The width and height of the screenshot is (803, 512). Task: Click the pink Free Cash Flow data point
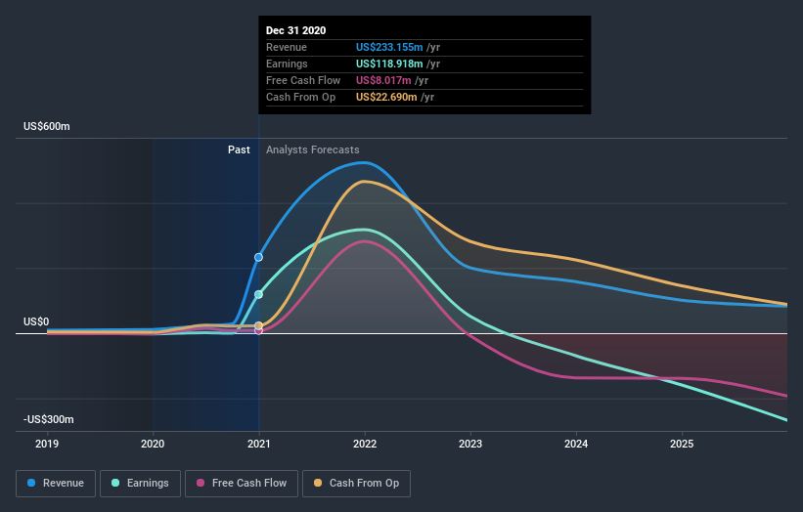click(258, 332)
